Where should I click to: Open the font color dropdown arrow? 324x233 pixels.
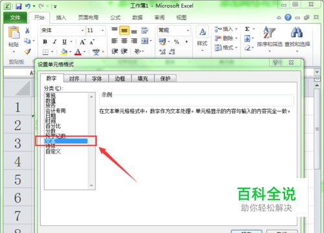[84, 52]
